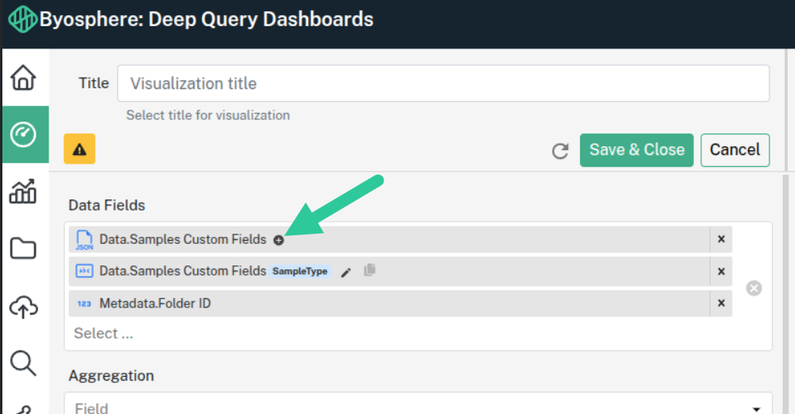Click the abc text type icon in SampleType row

coord(84,271)
